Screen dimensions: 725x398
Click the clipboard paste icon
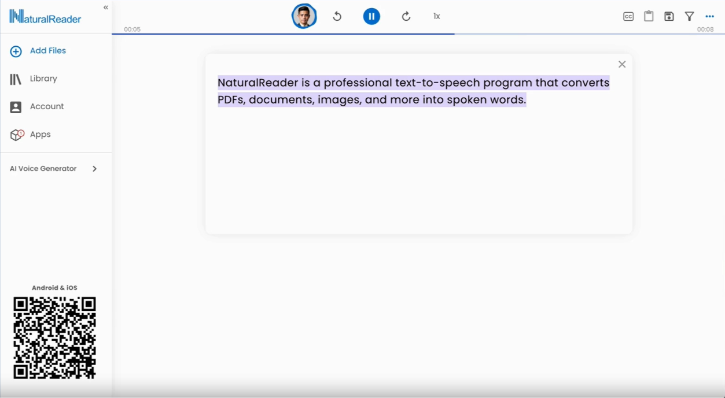(649, 16)
